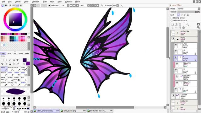The width and height of the screenshot is (201, 113).
Task: Switch to the Hair brush tab
Action: point(15,53)
